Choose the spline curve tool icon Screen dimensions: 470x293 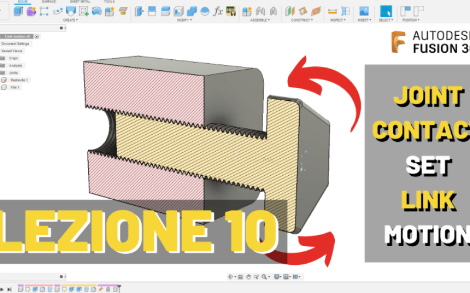(x=58, y=11)
